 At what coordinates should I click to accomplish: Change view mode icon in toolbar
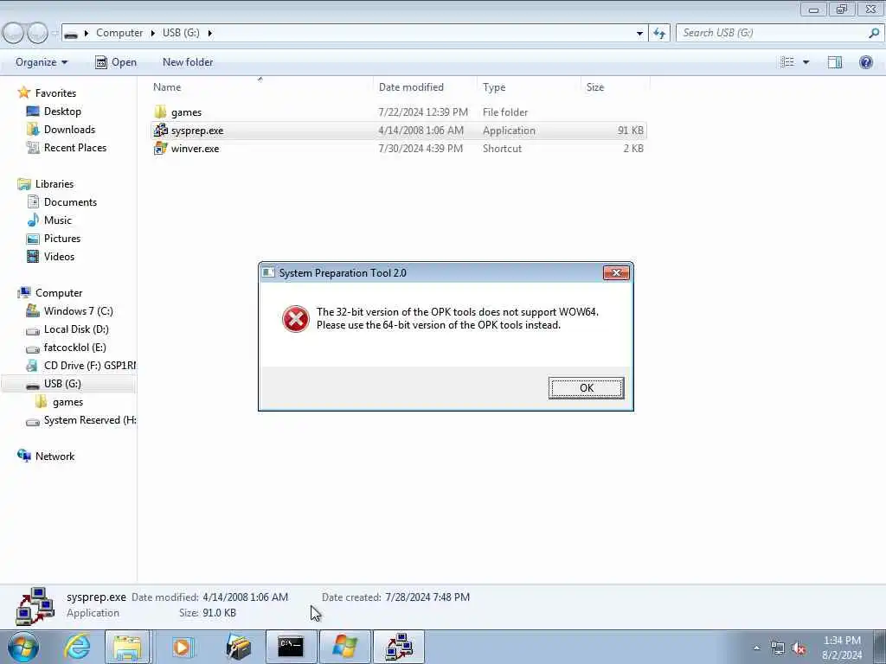[x=787, y=62]
